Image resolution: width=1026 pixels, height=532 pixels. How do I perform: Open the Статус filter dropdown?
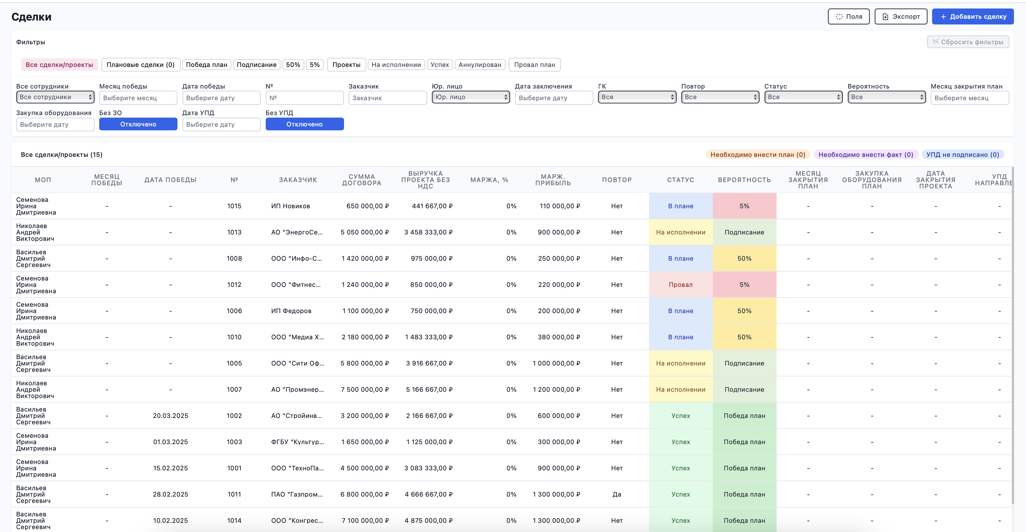[x=804, y=97]
